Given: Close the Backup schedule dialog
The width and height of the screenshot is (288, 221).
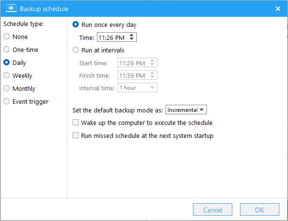Looking at the screenshot, I should click(x=277, y=9).
